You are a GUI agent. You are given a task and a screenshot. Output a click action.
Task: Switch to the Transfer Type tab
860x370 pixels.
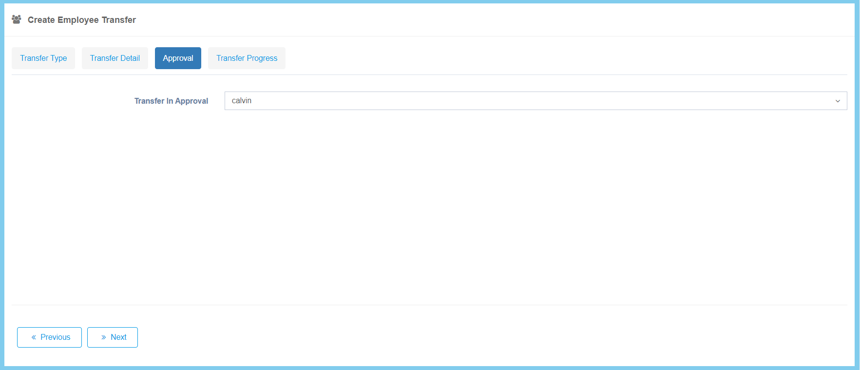43,58
